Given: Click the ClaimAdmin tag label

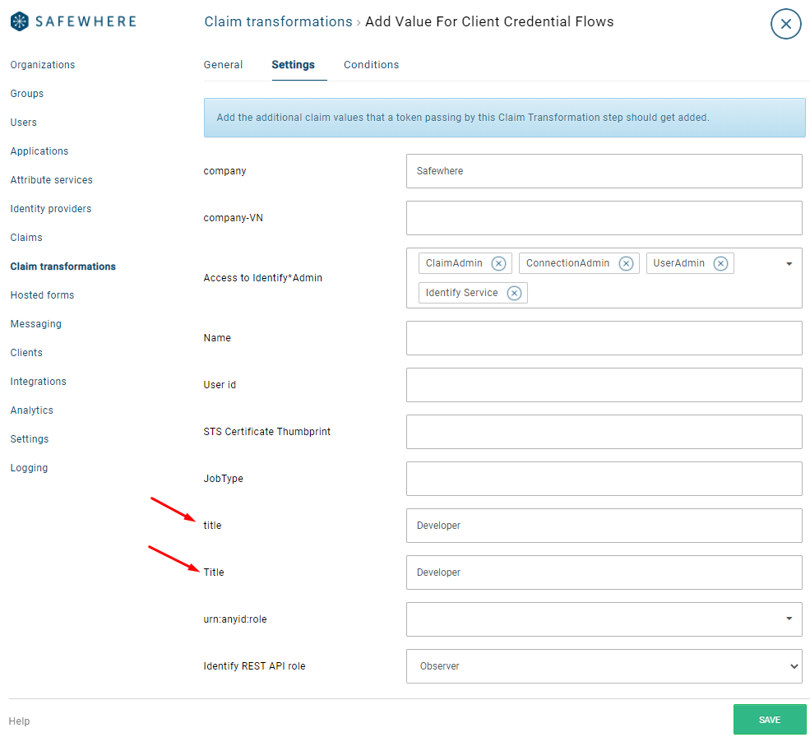Looking at the screenshot, I should point(454,263).
